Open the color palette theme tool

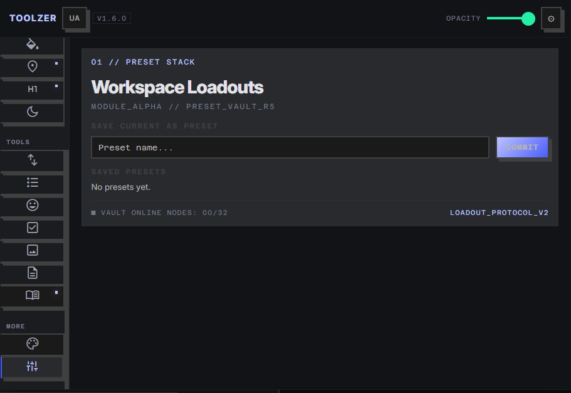pos(32,343)
